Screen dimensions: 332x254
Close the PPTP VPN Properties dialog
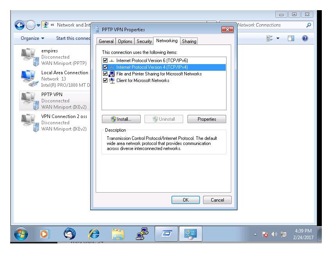point(227,29)
